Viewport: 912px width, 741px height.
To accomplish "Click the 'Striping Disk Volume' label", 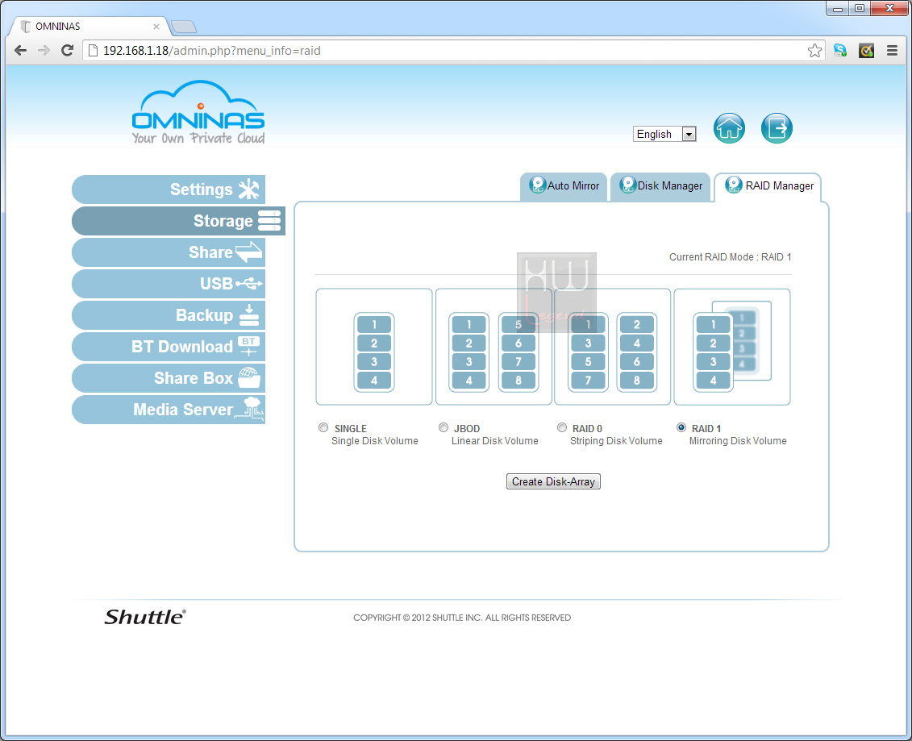I will pos(616,441).
